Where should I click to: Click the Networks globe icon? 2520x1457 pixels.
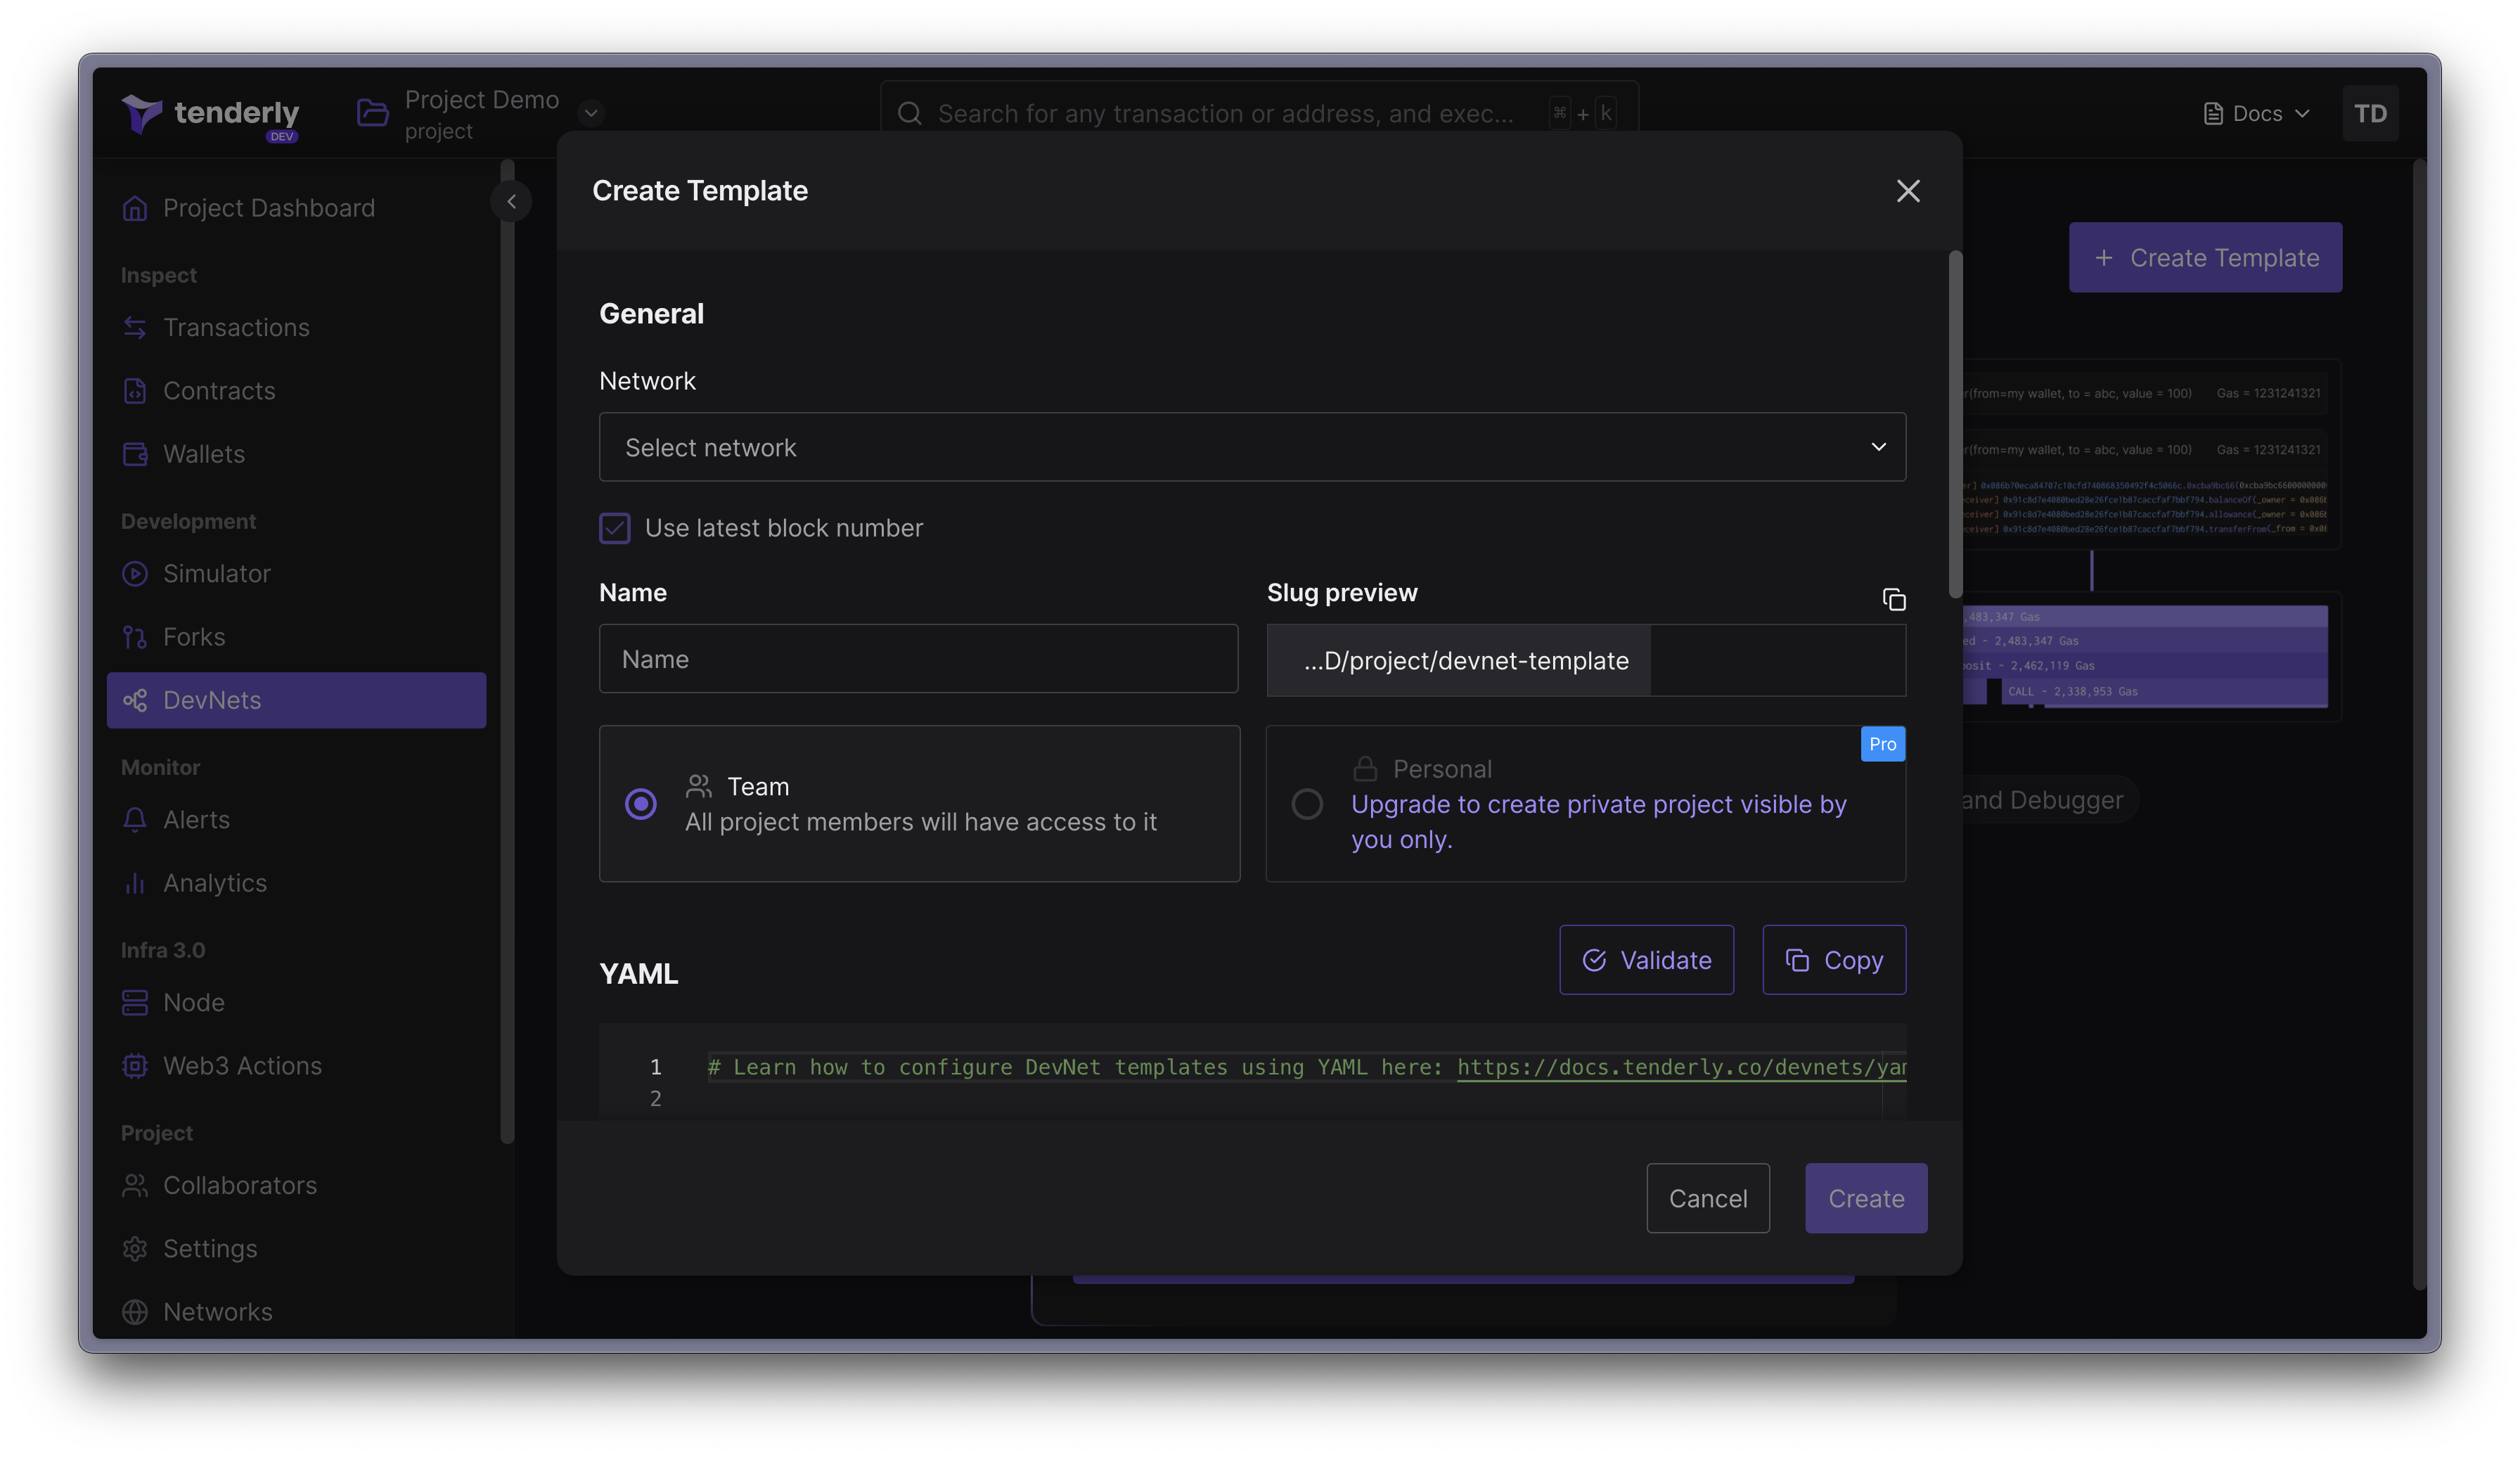pos(135,1312)
